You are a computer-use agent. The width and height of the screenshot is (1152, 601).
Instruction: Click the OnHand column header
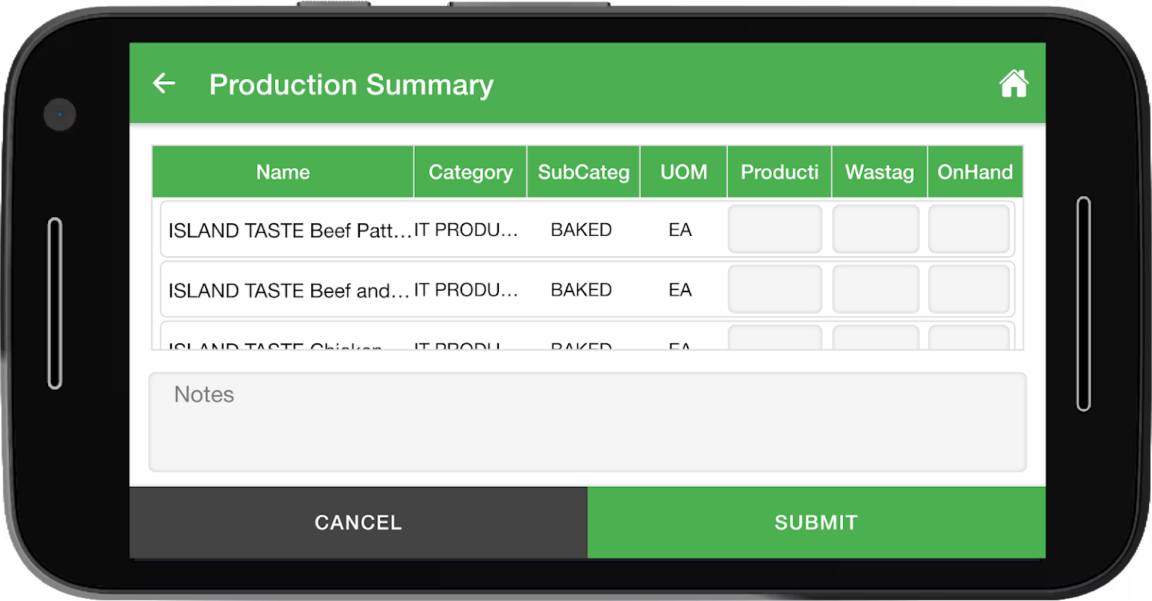pos(975,172)
